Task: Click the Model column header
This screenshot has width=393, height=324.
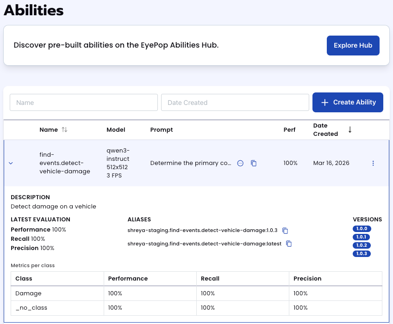Action: pos(116,130)
